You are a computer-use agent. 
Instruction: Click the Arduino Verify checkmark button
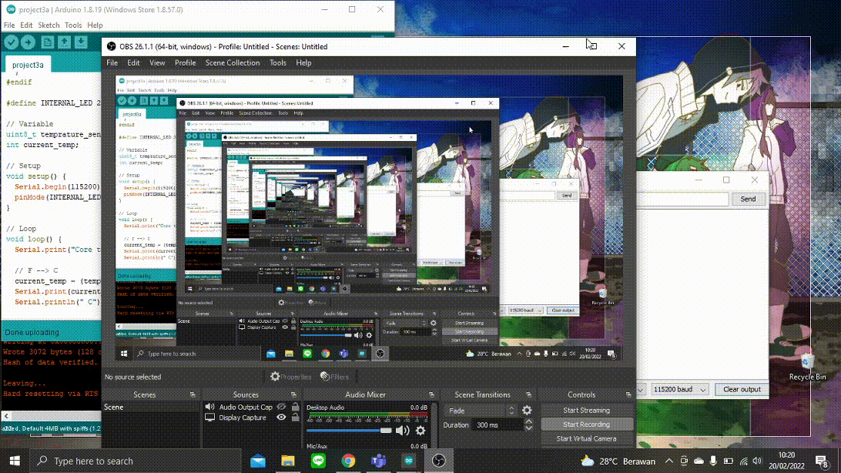pos(12,42)
